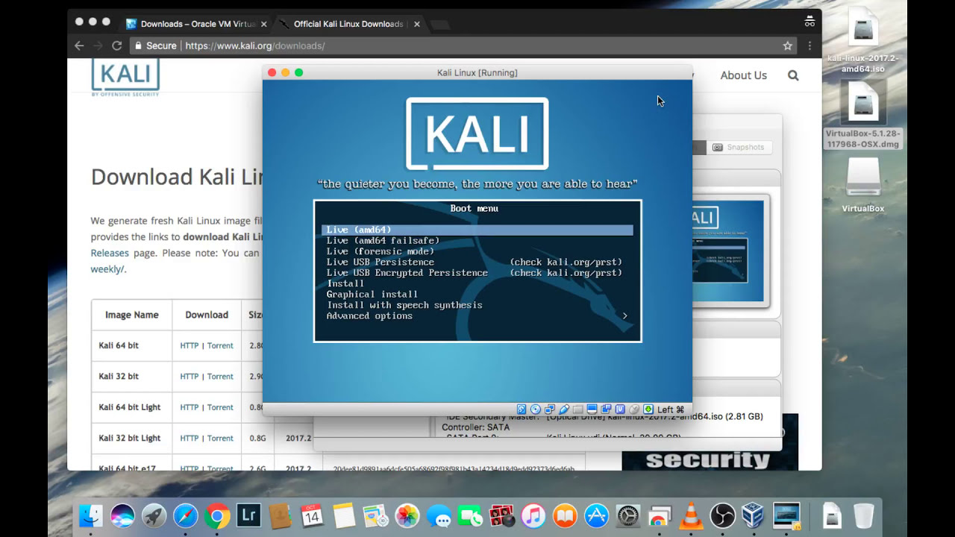955x537 pixels.
Task: Open VirtualBox from the Dock
Action: pos(753,515)
